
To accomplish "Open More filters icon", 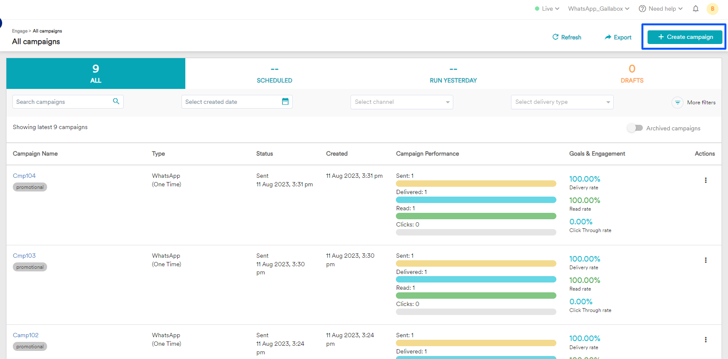I will [677, 103].
